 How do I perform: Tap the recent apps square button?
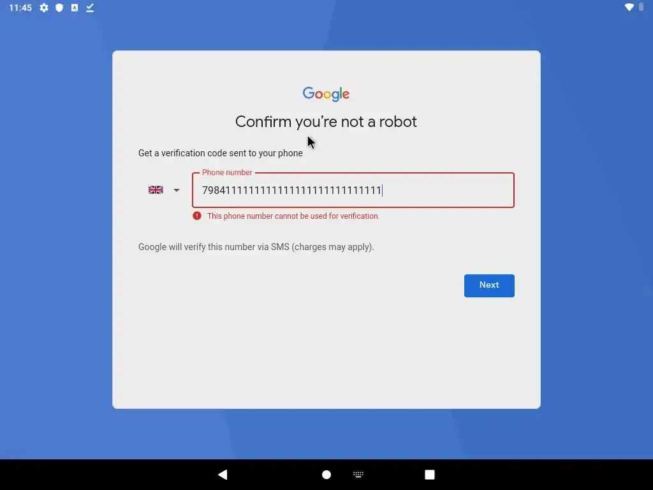pyautogui.click(x=430, y=475)
